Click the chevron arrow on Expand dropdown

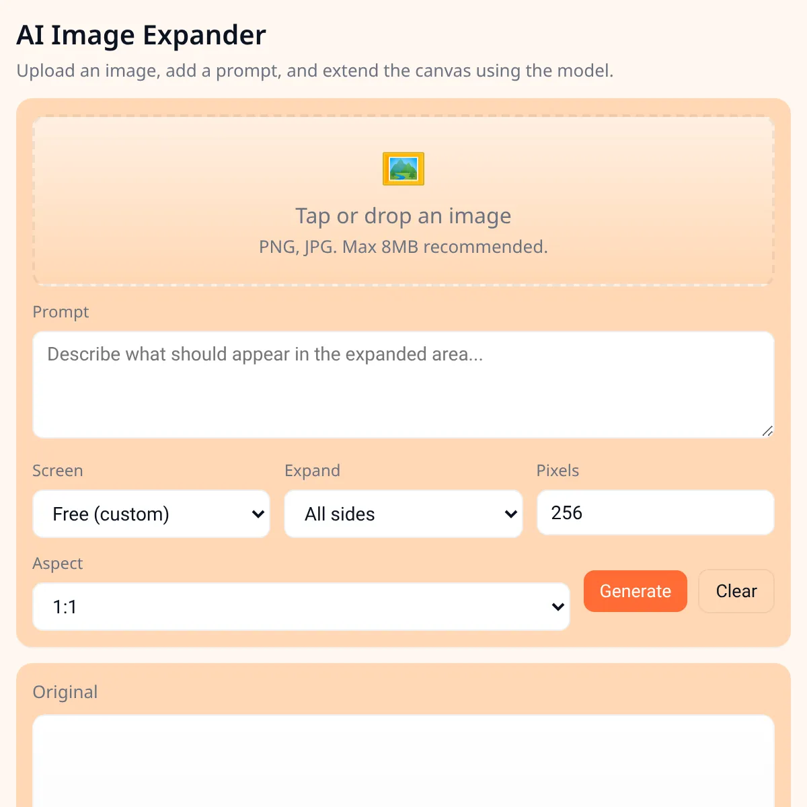click(x=510, y=514)
